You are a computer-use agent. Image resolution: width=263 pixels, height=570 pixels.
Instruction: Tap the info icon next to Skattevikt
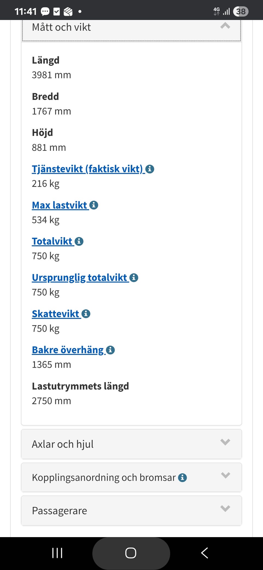[x=86, y=314]
